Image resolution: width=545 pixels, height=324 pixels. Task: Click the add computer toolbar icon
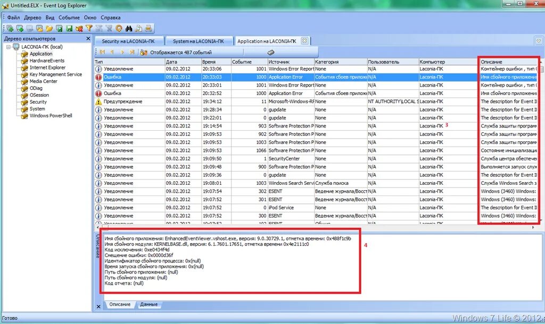pos(10,29)
